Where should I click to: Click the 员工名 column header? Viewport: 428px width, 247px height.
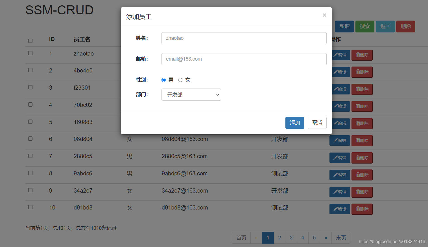click(82, 39)
